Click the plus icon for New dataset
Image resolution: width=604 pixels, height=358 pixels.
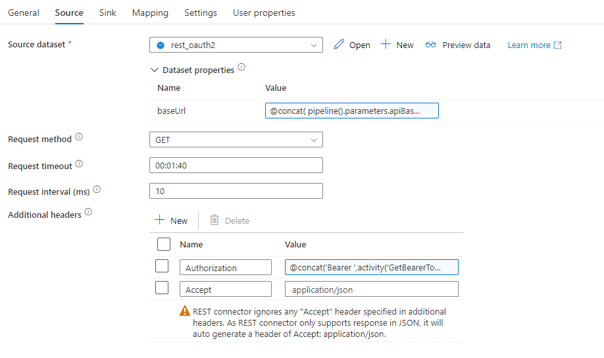pos(386,44)
